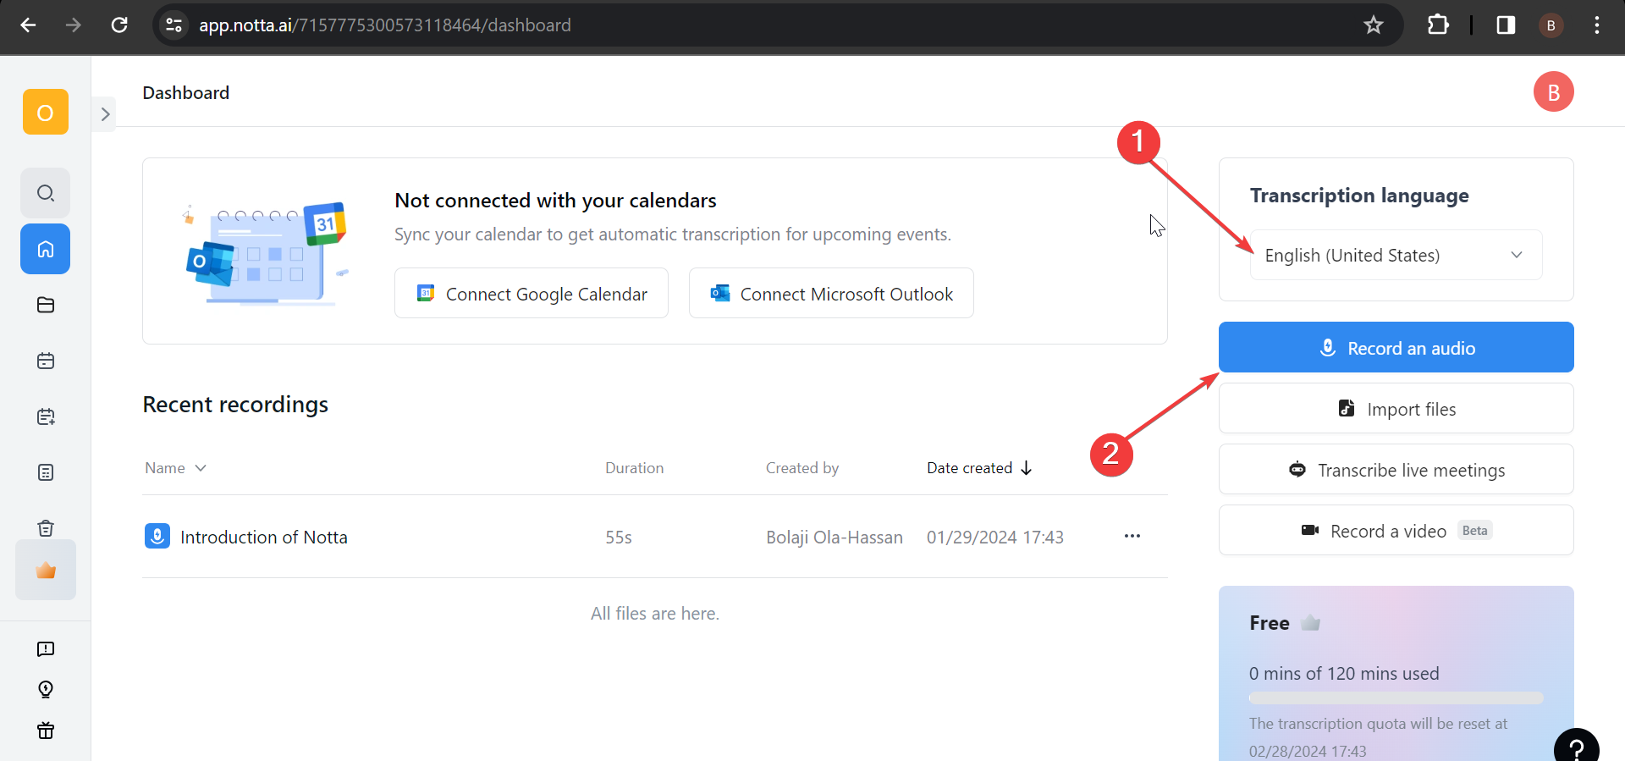1625x761 pixels.
Task: Click Connect Google Calendar button
Action: point(532,294)
